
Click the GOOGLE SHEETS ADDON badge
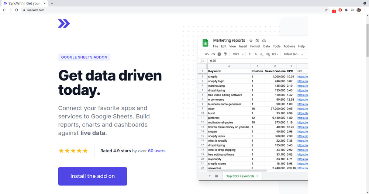click(84, 57)
